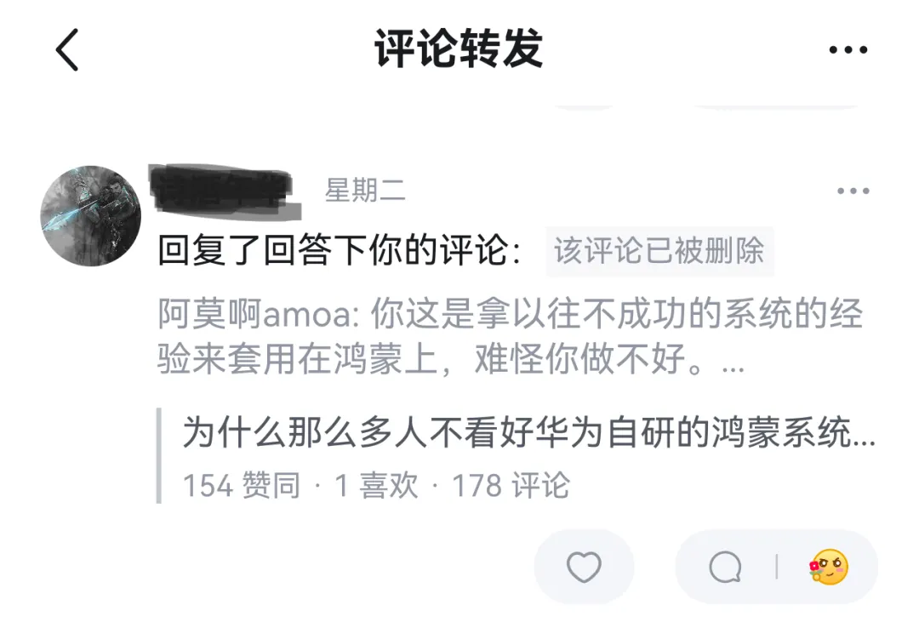919x639 pixels.
Task: Tap the 星期二 timestamp
Action: point(365,191)
